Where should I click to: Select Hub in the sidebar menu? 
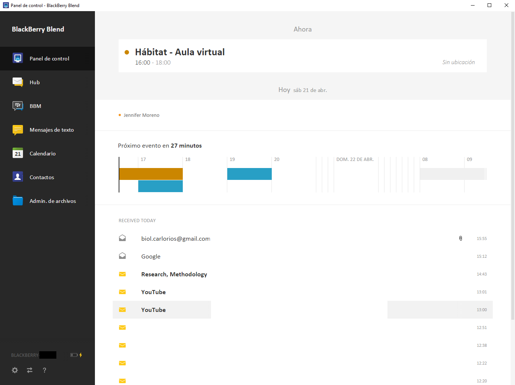34,82
